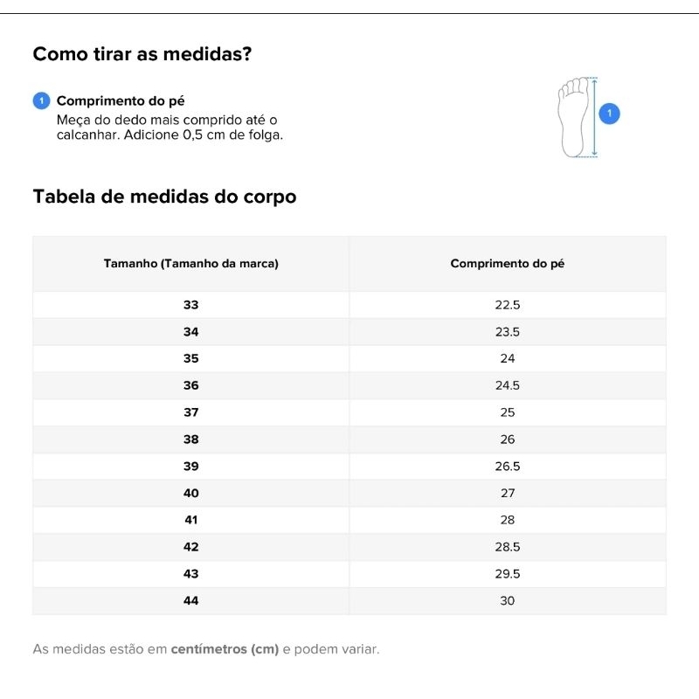Click the size 33 row label
Viewport: 699px width, 699px height.
tap(190, 305)
